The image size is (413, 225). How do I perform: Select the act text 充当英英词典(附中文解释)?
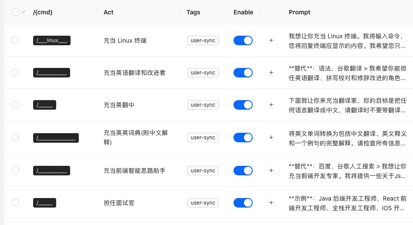(x=135, y=138)
